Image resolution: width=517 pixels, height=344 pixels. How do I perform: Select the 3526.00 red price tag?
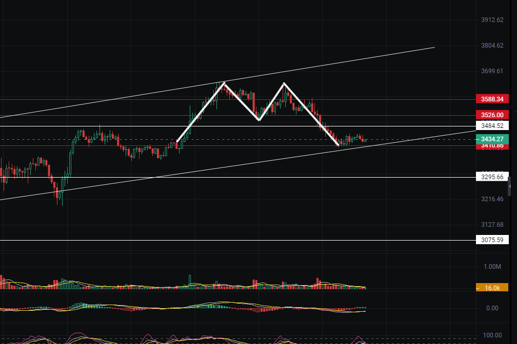(x=492, y=115)
